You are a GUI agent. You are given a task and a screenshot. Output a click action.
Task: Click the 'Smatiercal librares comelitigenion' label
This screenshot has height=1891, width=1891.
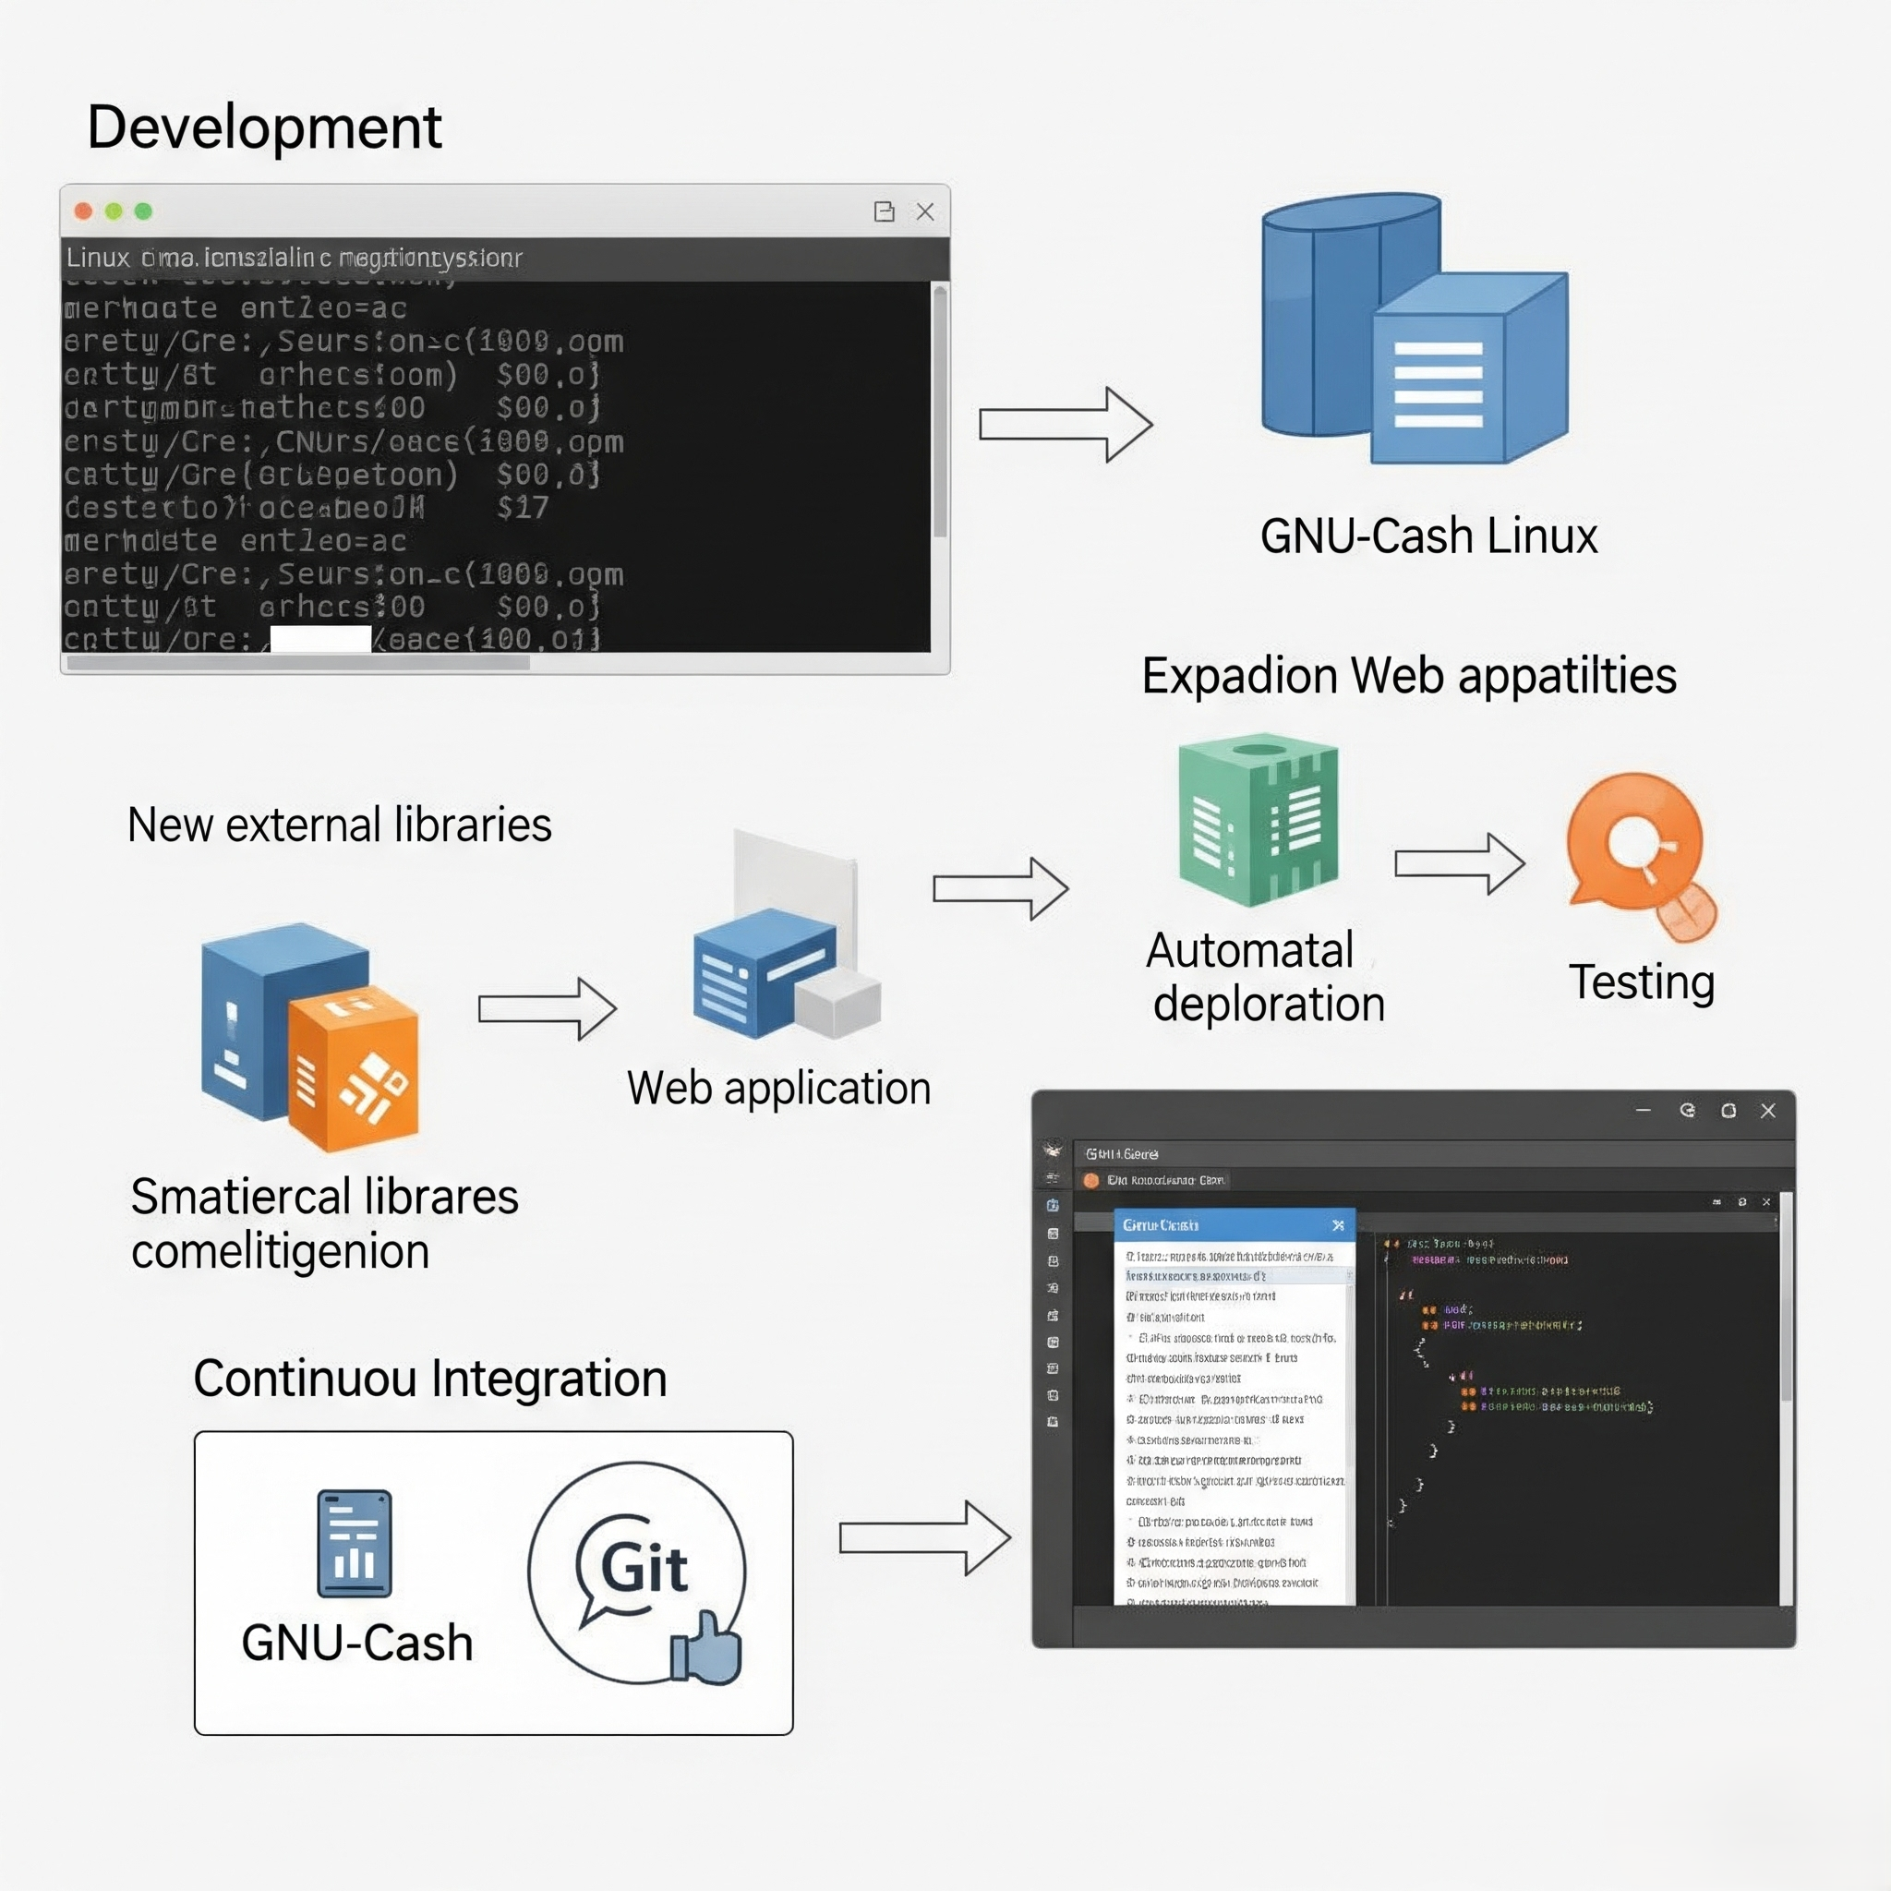point(324,1223)
